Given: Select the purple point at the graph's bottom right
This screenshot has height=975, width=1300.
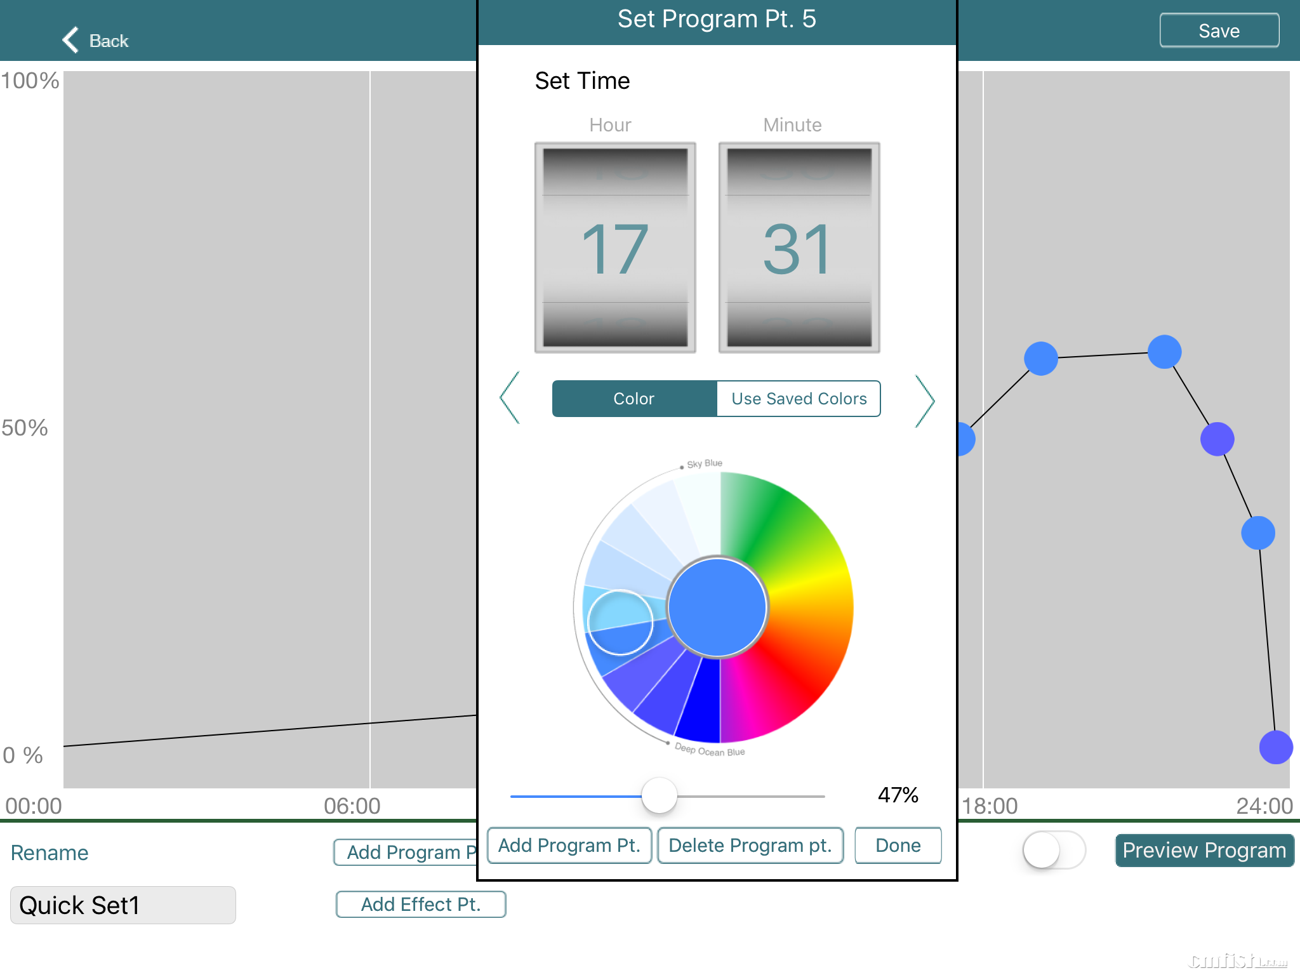Looking at the screenshot, I should tap(1275, 747).
